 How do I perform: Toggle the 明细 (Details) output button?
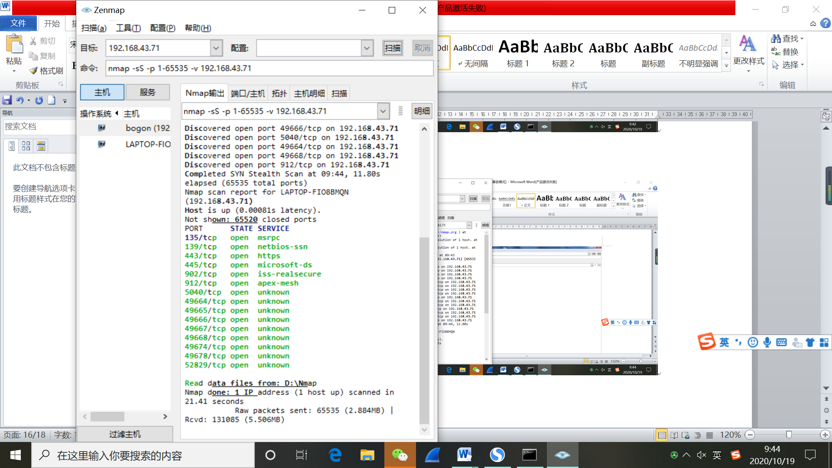point(422,111)
